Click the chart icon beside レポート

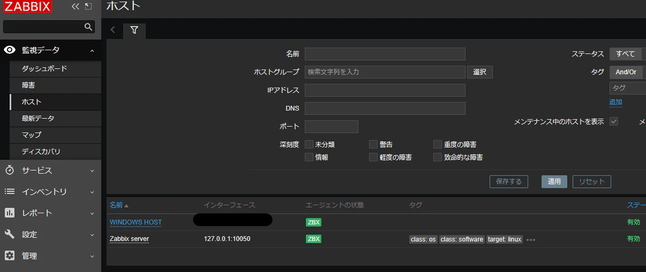pyautogui.click(x=10, y=213)
